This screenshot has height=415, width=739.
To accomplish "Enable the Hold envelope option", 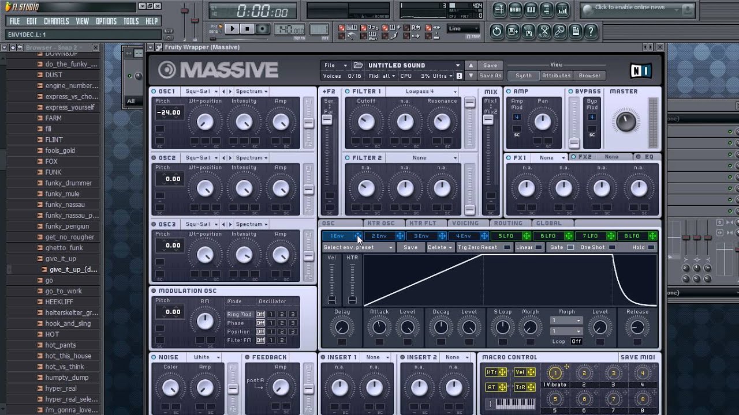I will click(652, 247).
